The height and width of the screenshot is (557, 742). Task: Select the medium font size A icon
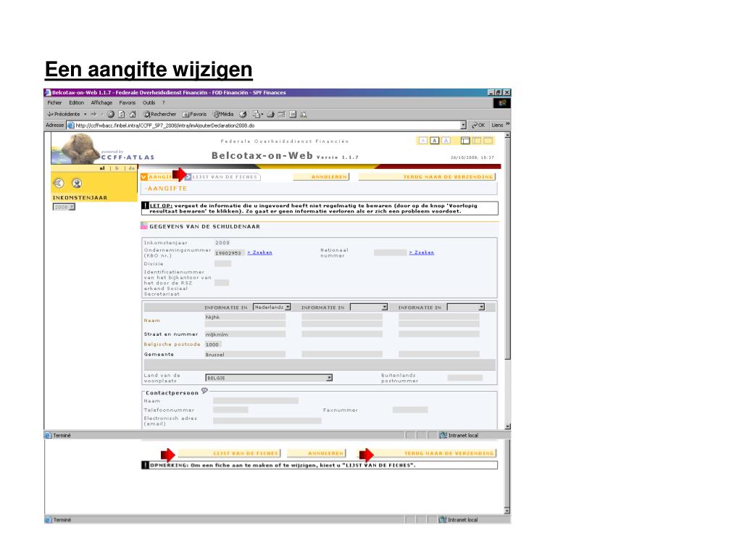[435, 141]
